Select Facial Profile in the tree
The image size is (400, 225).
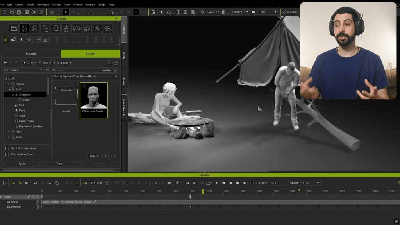27,121
